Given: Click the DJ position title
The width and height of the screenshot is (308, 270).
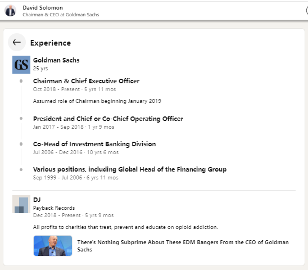Looking at the screenshot, I should pos(37,200).
